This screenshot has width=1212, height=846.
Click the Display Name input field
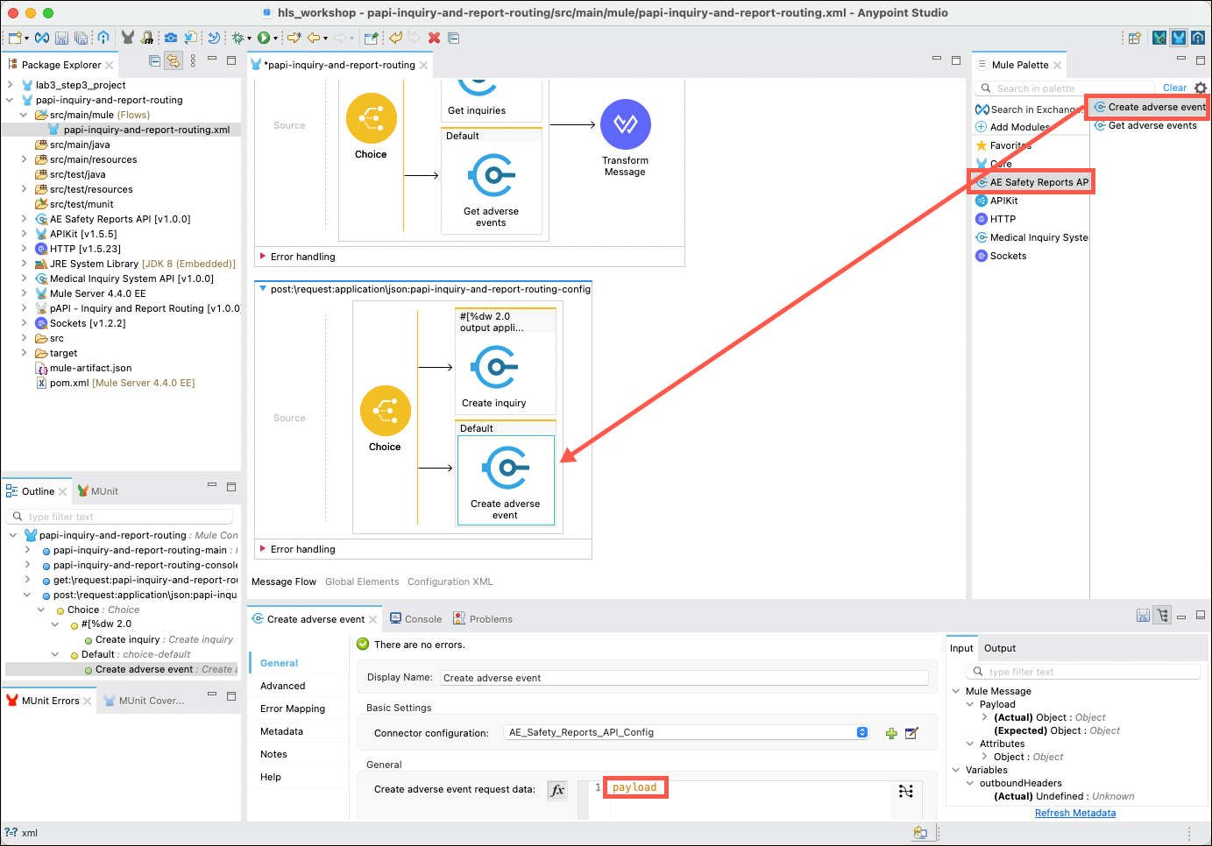click(684, 678)
